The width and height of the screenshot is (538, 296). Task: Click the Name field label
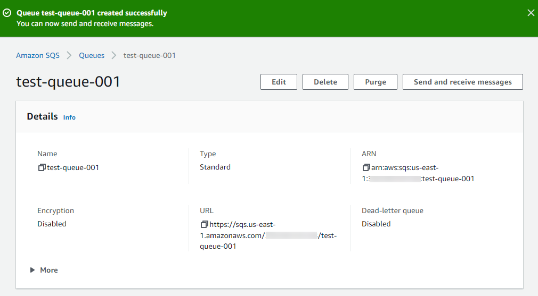(x=47, y=154)
